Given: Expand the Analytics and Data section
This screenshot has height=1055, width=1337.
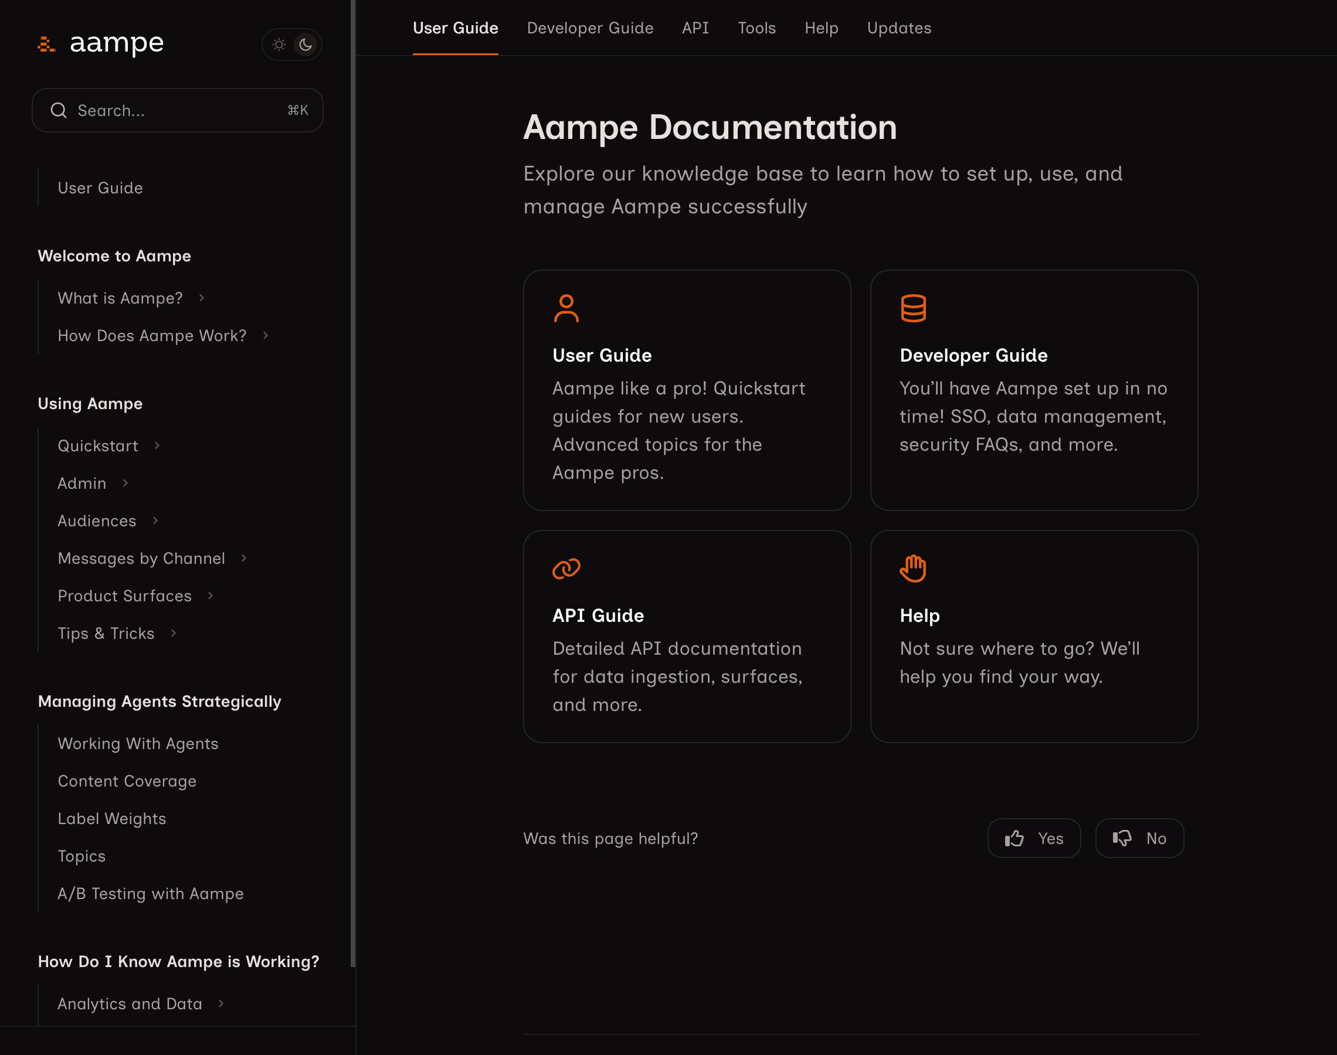Looking at the screenshot, I should [x=221, y=1004].
